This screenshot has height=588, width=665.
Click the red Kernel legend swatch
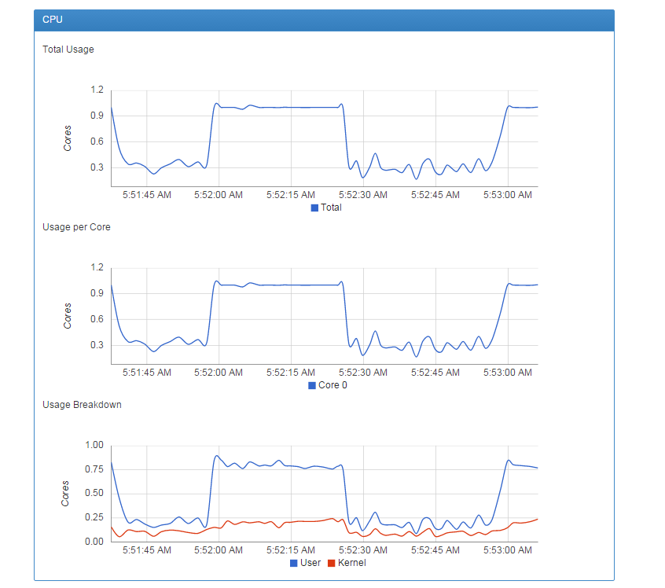332,564
